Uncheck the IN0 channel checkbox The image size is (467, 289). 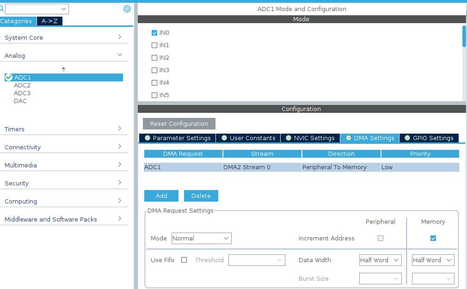tap(154, 33)
